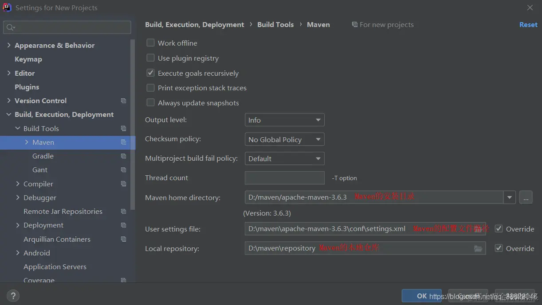Click Build, Execution, Deployment breadcrumb

(x=195, y=25)
